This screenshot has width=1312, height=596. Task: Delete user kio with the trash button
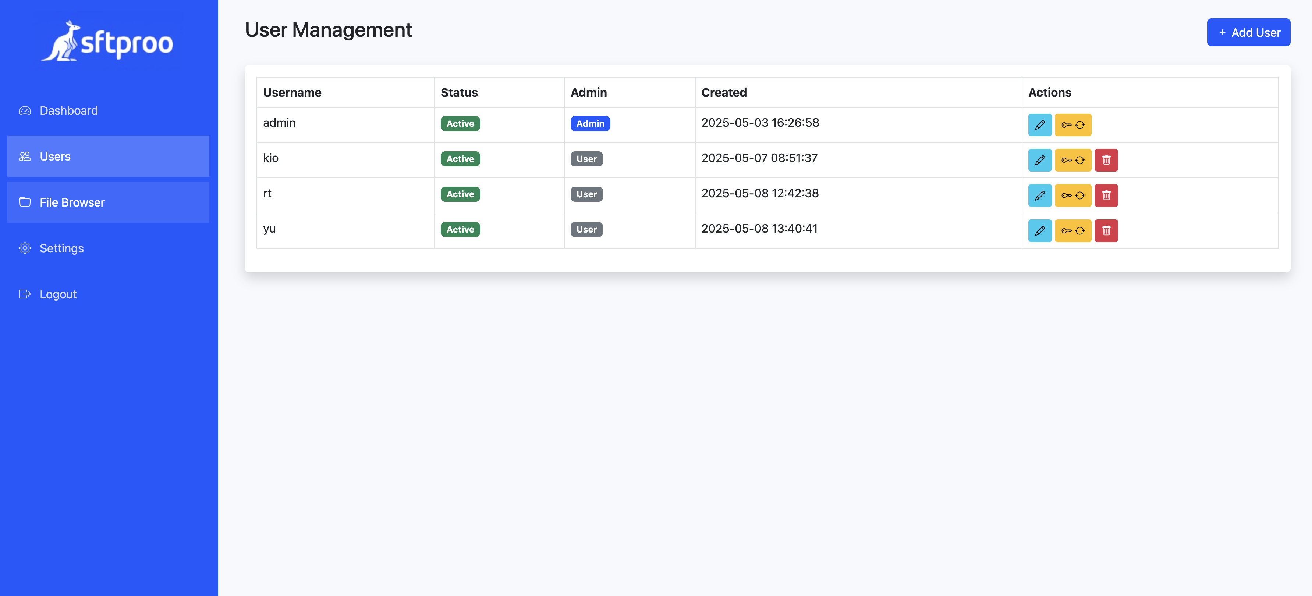(1106, 160)
